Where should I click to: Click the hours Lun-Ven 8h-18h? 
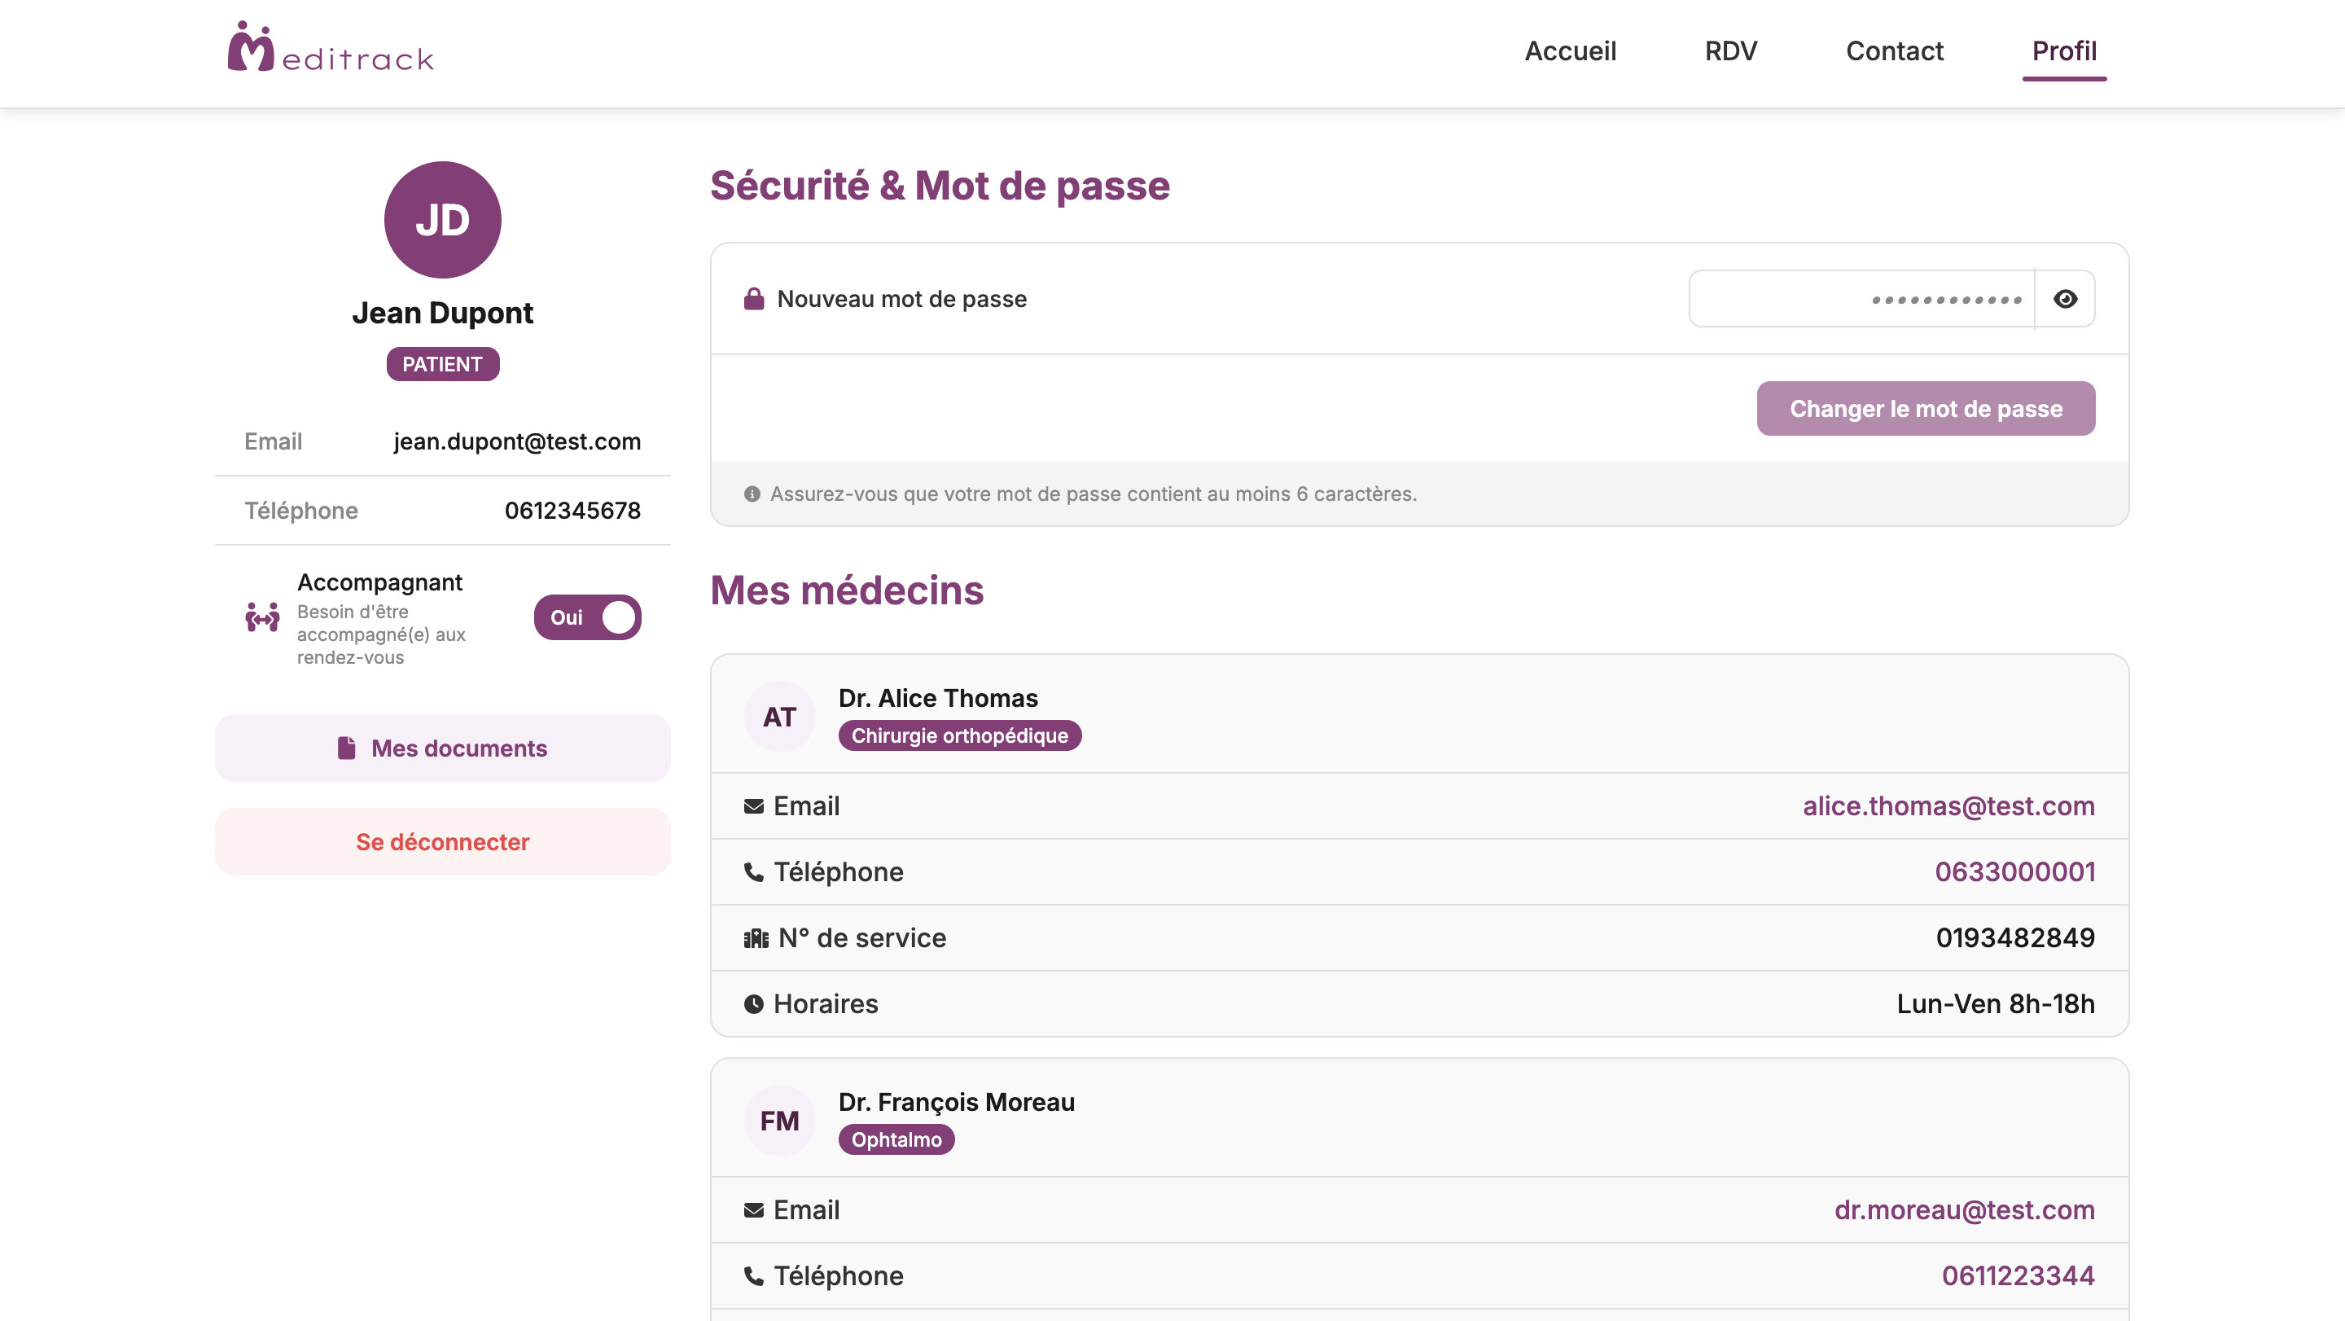(x=1996, y=1003)
